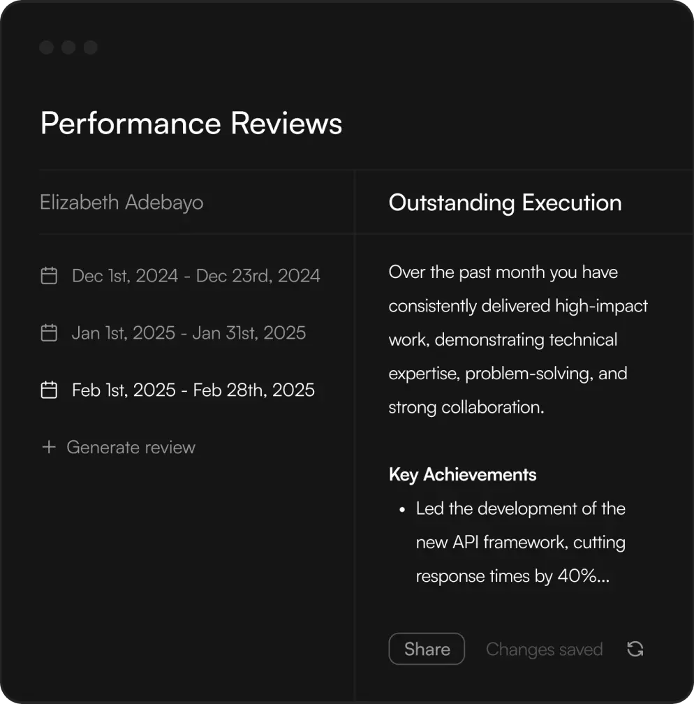Click the middle window control dot
Image resolution: width=694 pixels, height=704 pixels.
[x=68, y=47]
